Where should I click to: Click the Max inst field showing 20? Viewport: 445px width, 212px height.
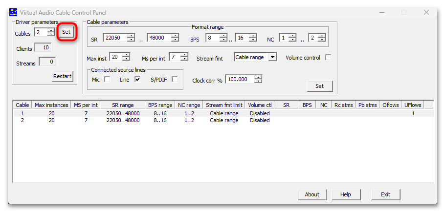116,57
